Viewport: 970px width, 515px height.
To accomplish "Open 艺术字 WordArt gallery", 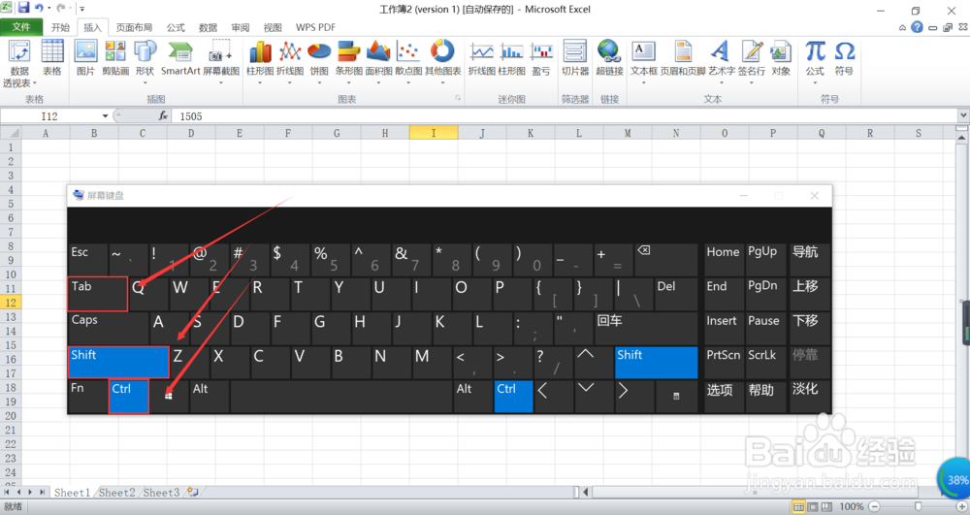I will [x=722, y=62].
